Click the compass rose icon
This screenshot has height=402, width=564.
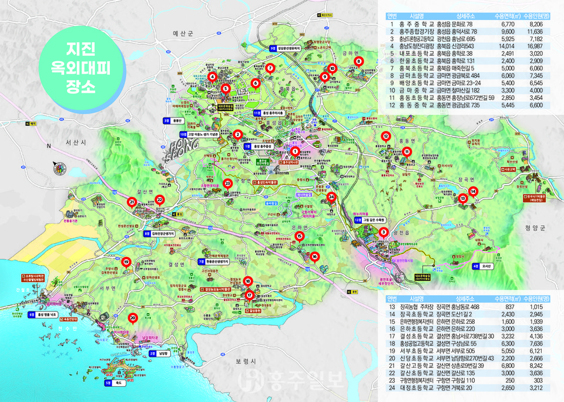(x=59, y=168)
